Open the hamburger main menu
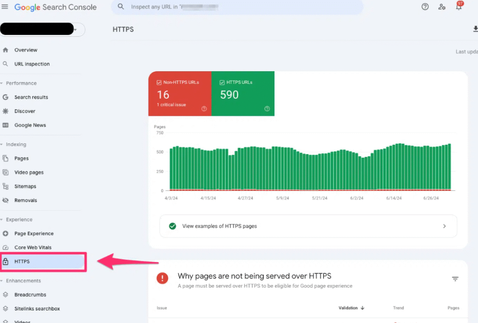Image resolution: width=478 pixels, height=323 pixels. (x=5, y=7)
